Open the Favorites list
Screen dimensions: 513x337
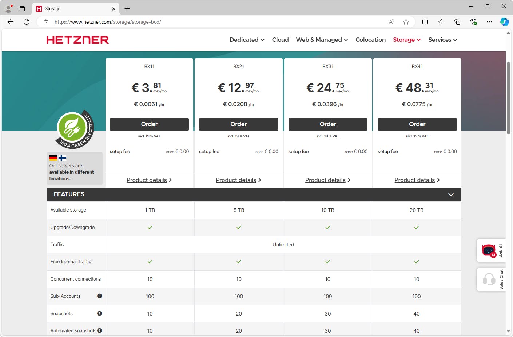pyautogui.click(x=441, y=22)
